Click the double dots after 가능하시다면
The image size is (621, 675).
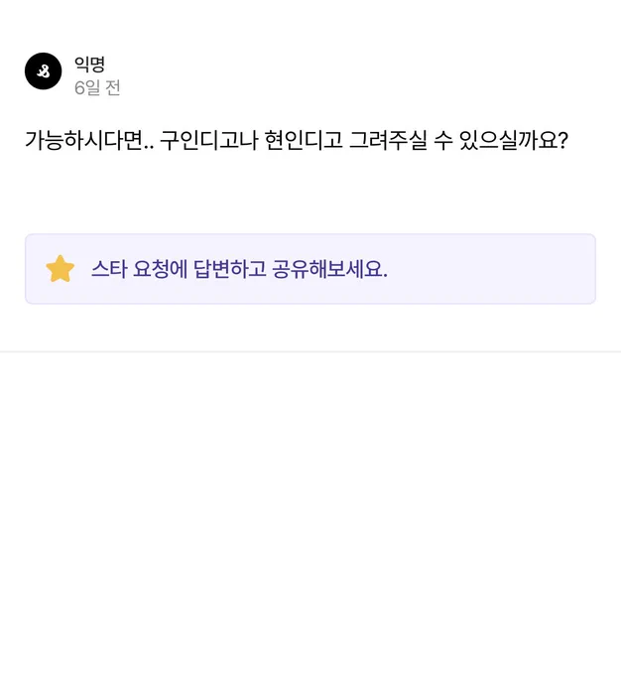click(149, 147)
